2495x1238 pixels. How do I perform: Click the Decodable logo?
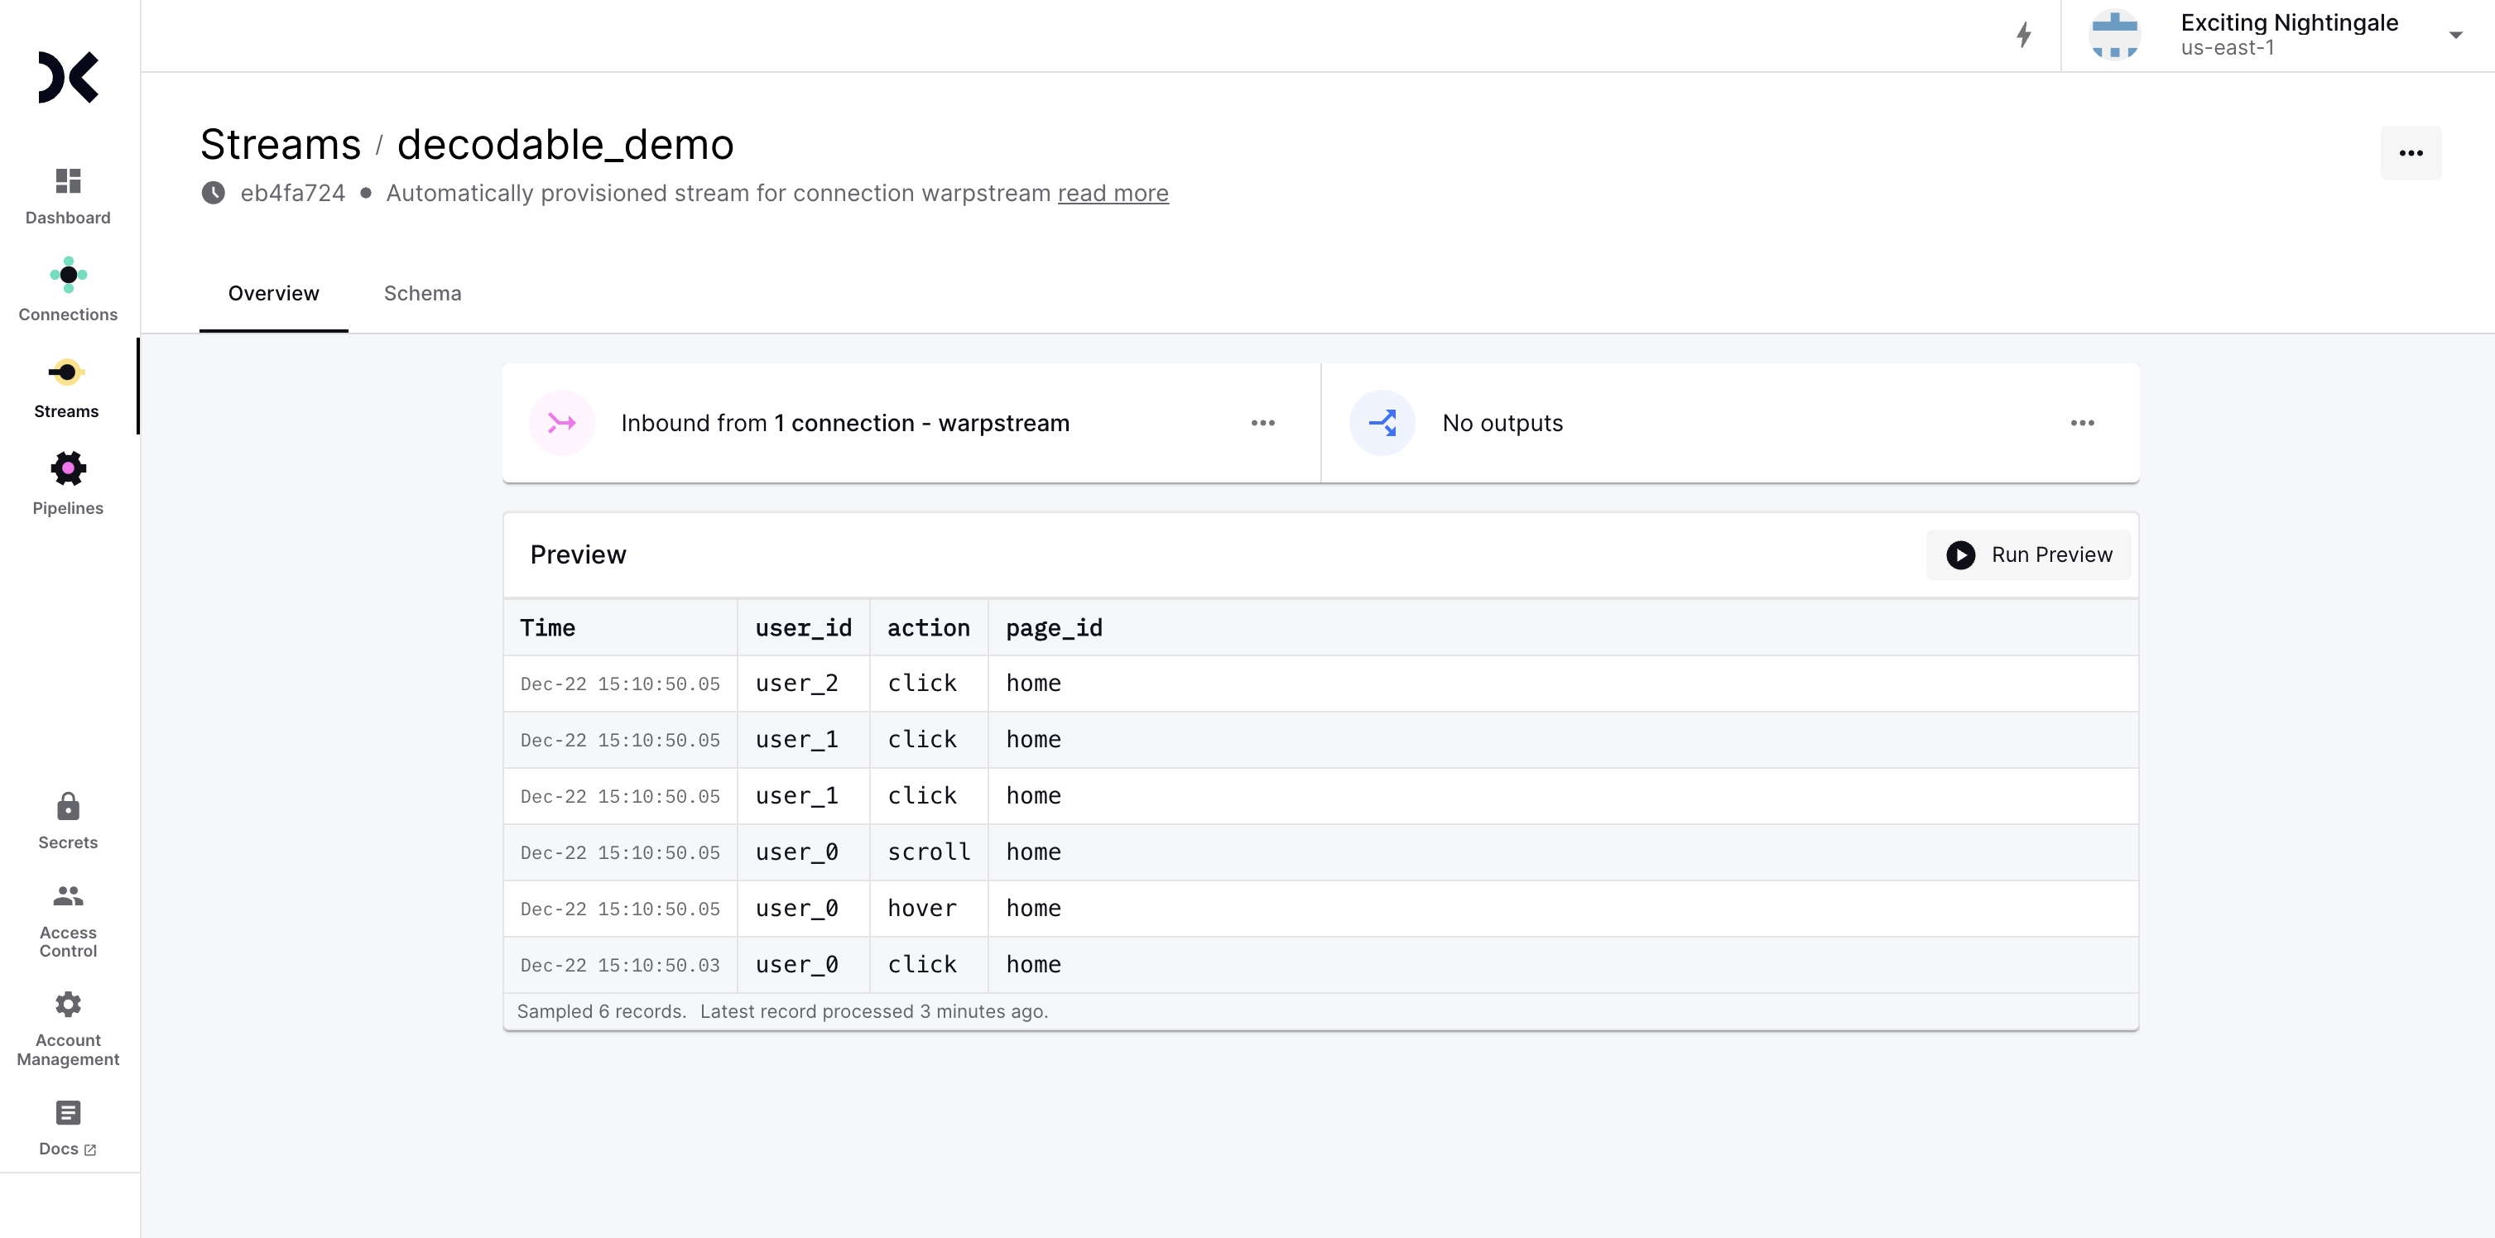68,78
